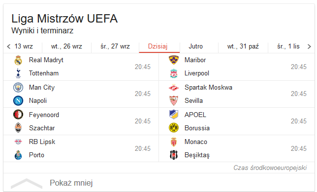Click the Beşiktaş club crest
Image resolution: width=317 pixels, height=192 pixels.
pos(174,155)
